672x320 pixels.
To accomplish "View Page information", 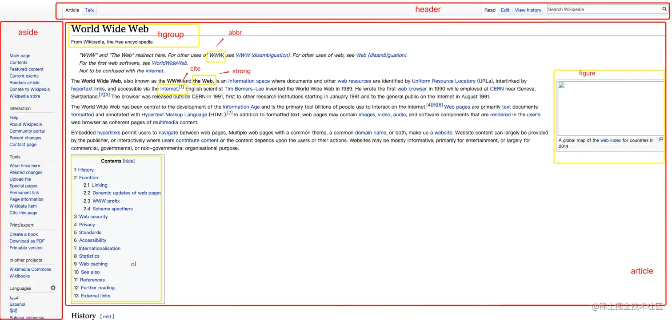I will point(27,199).
